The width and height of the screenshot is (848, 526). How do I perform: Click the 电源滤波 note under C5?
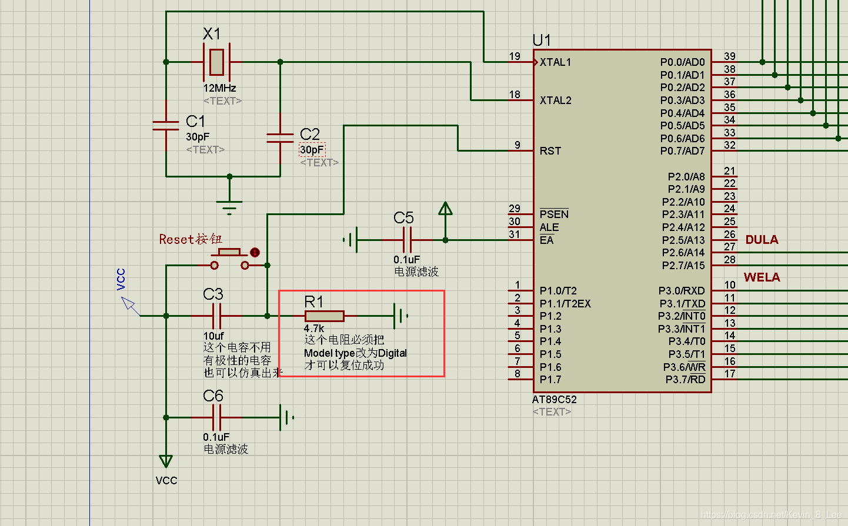pyautogui.click(x=416, y=272)
